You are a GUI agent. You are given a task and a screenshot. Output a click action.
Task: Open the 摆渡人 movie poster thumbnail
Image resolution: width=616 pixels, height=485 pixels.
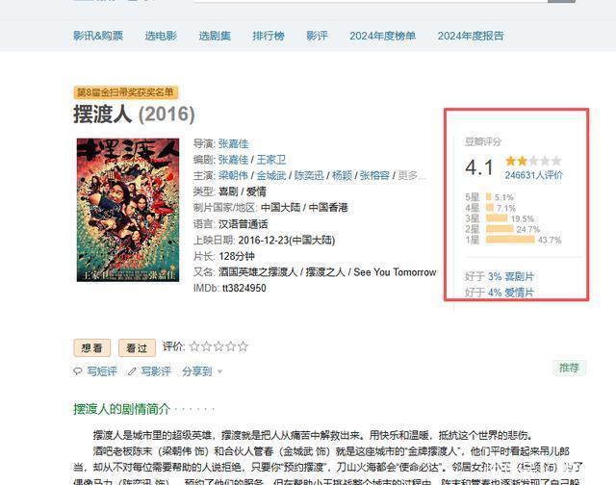pyautogui.click(x=128, y=210)
